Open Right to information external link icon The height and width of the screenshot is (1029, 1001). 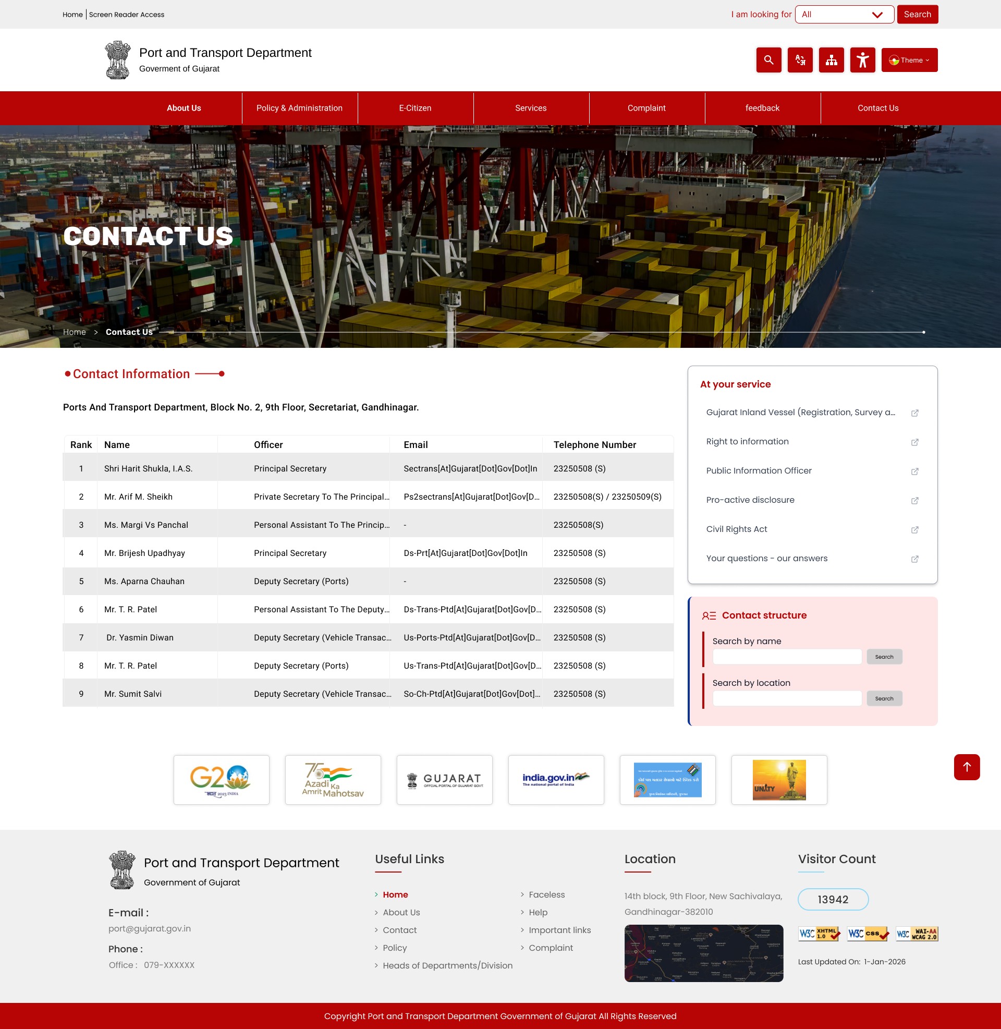click(x=914, y=442)
